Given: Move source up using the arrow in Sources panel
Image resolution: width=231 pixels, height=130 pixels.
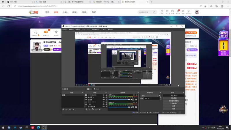Looking at the screenshot, I should point(96,109).
